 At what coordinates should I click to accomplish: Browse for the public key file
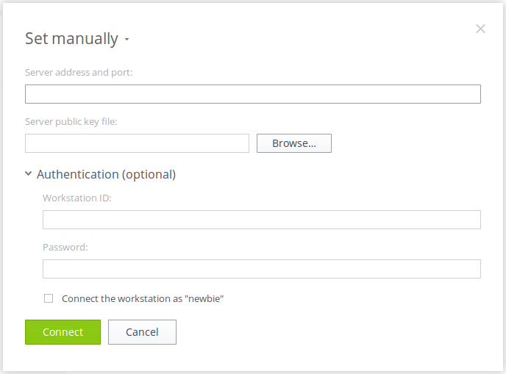coord(293,143)
